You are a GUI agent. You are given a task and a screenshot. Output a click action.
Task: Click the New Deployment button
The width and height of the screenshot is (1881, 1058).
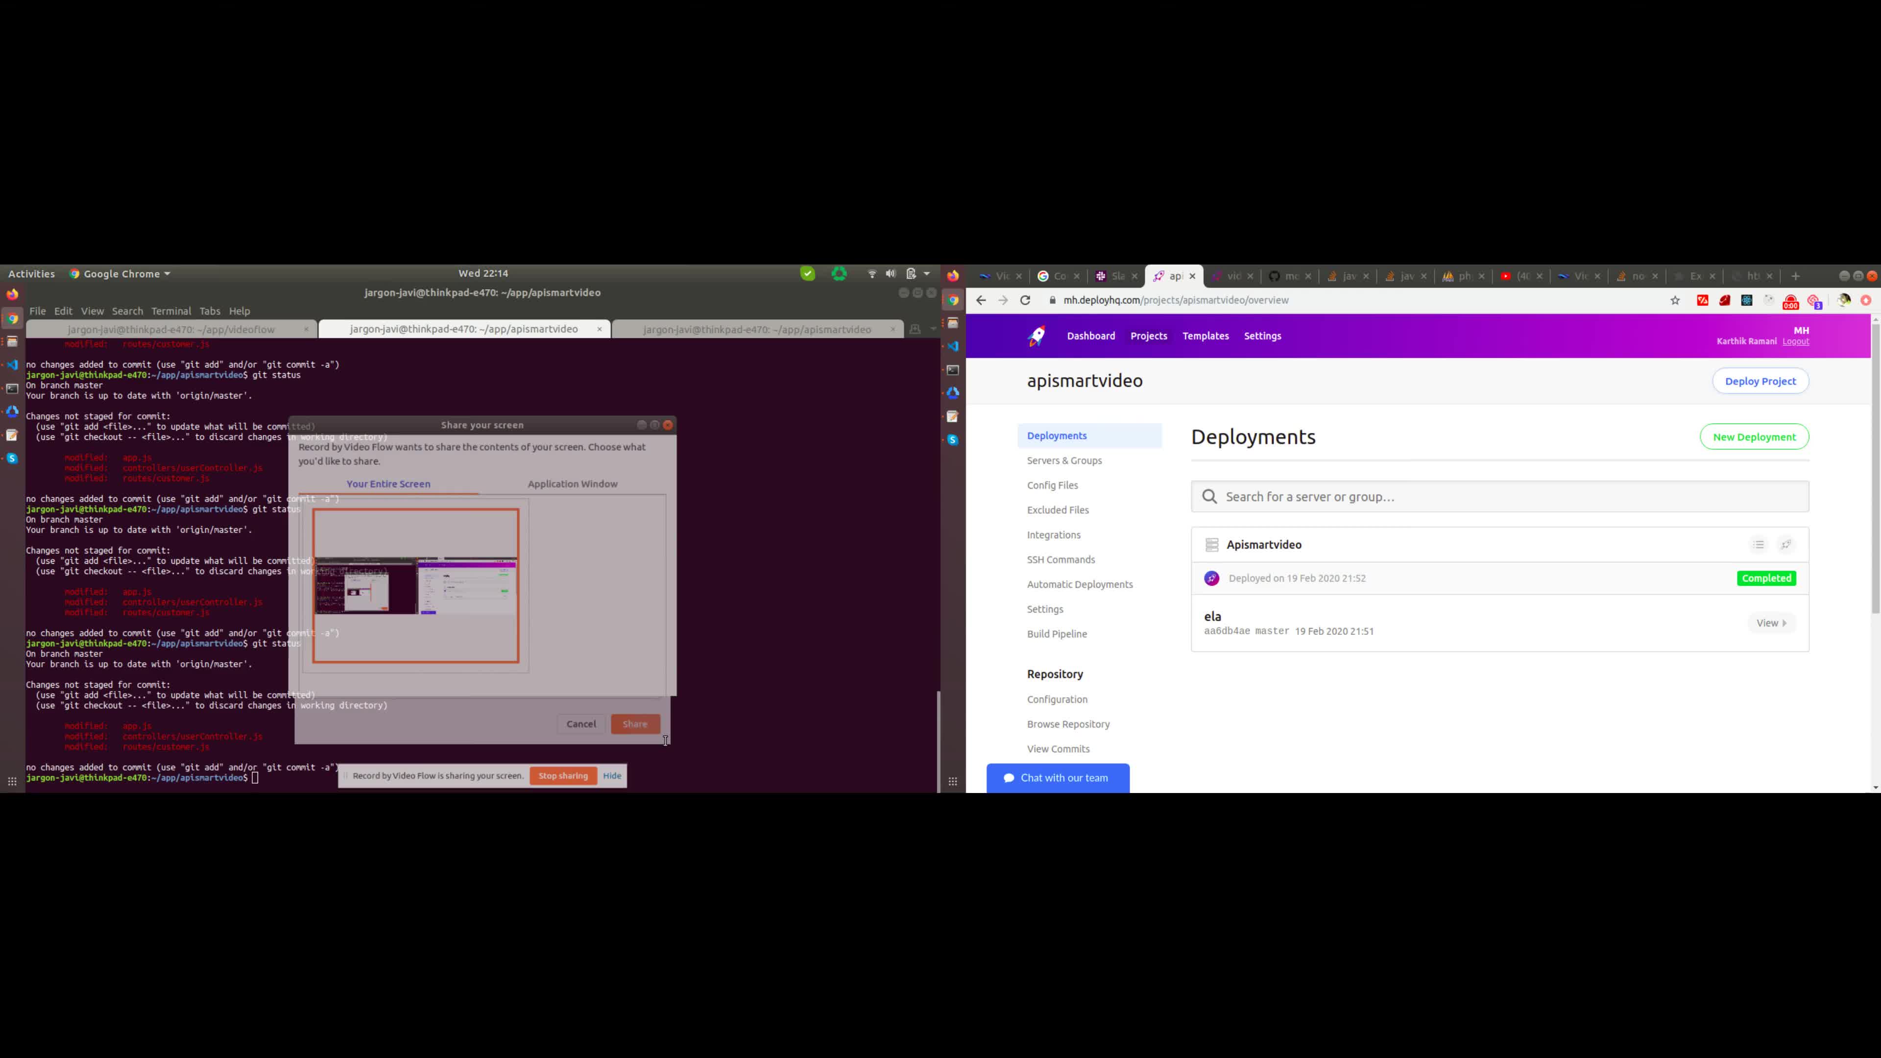(x=1754, y=436)
